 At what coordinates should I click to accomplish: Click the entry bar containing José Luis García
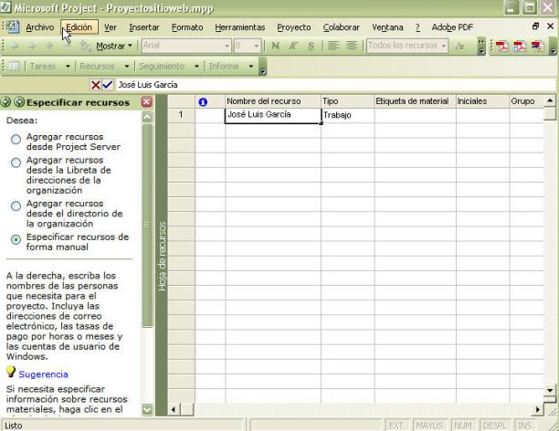tap(335, 85)
